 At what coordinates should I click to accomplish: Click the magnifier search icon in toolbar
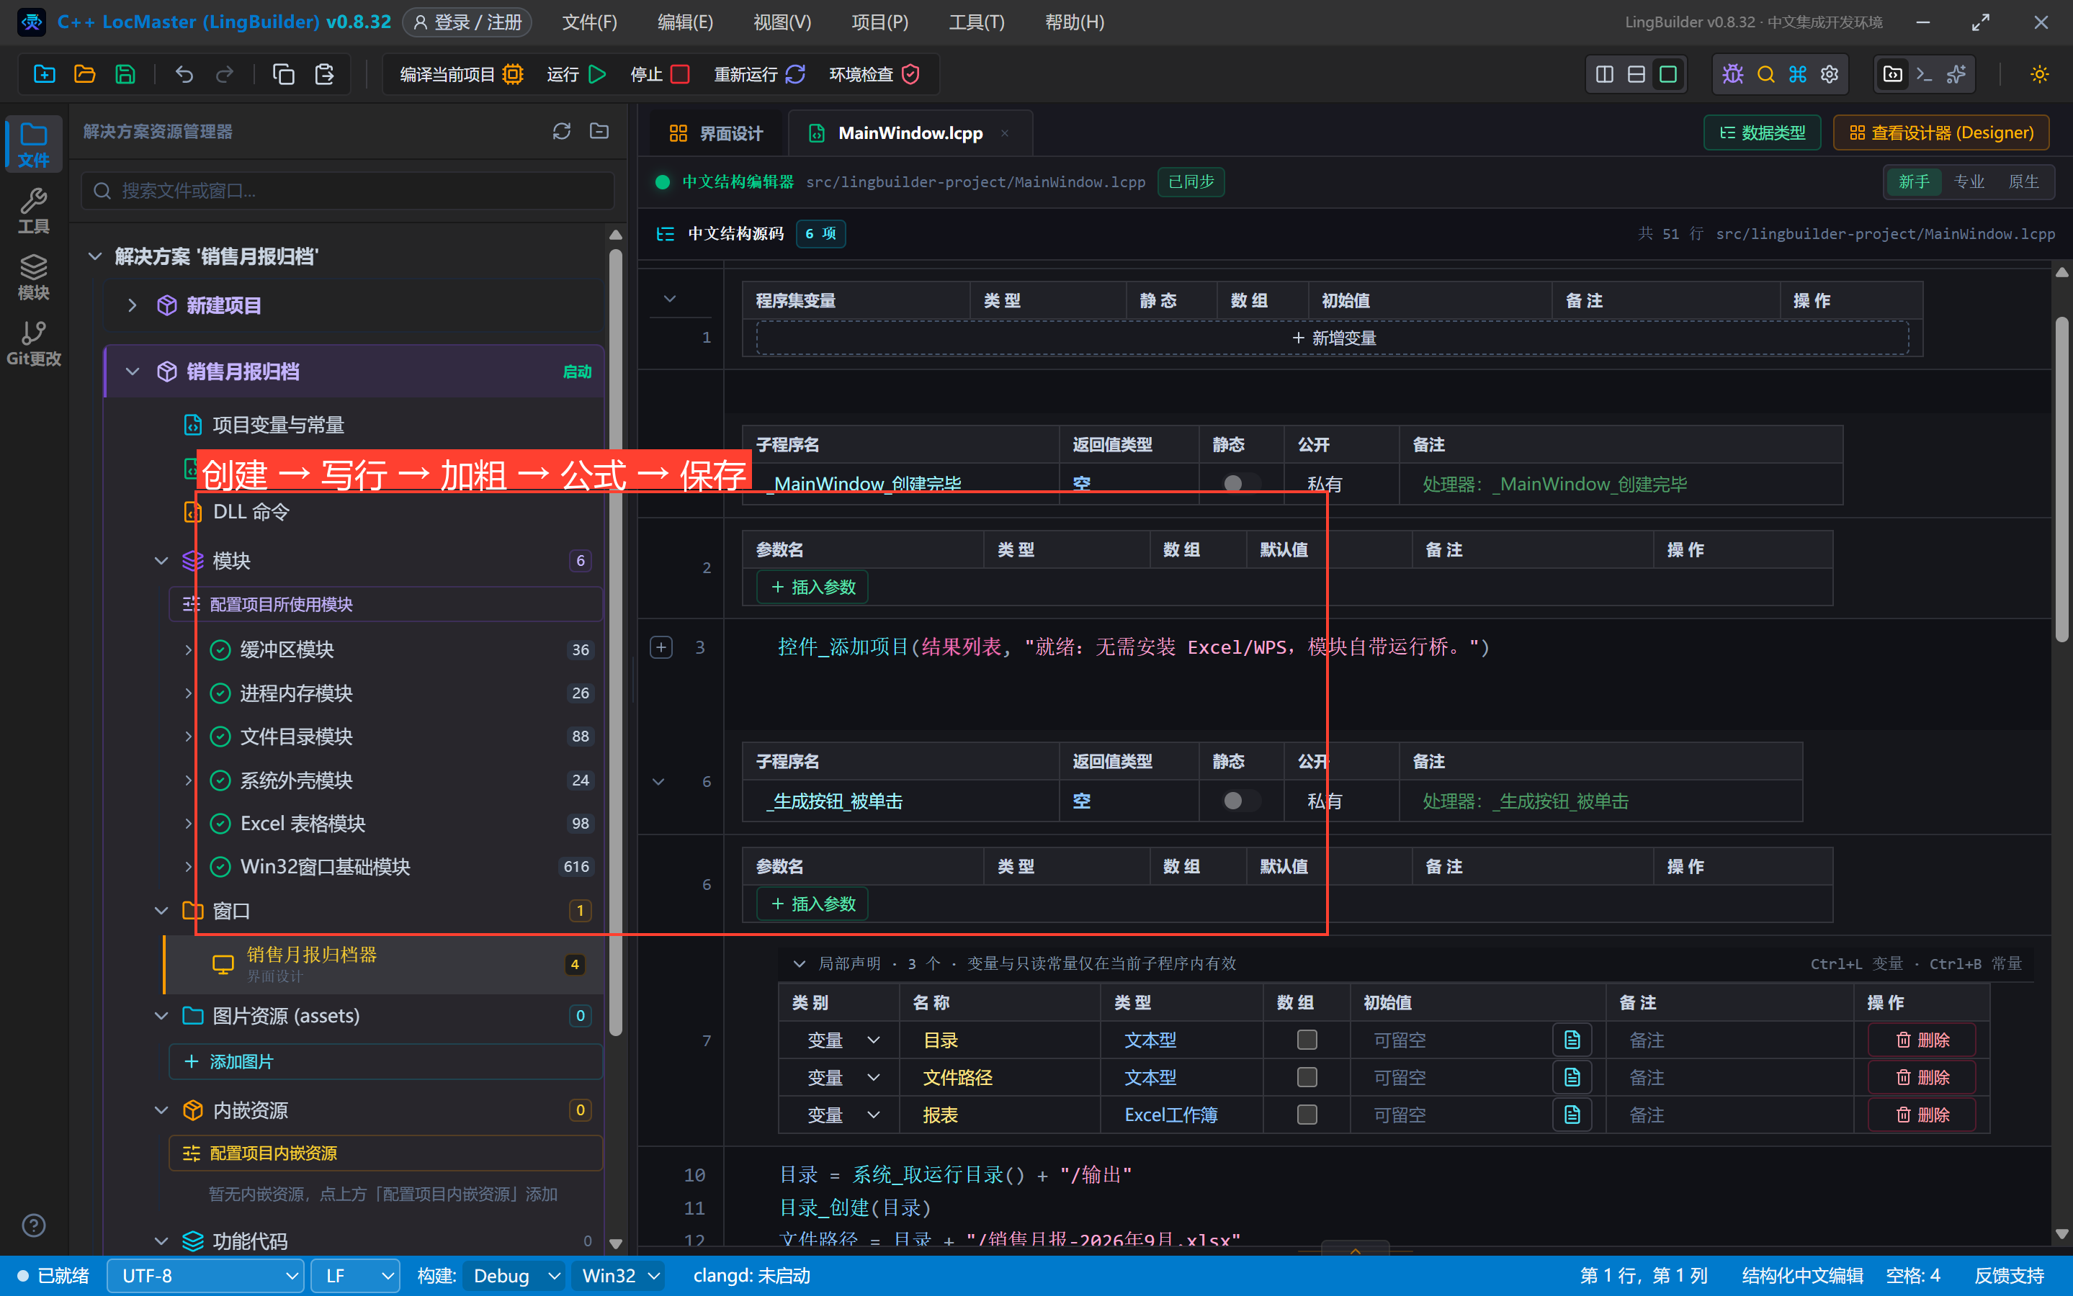1765,75
